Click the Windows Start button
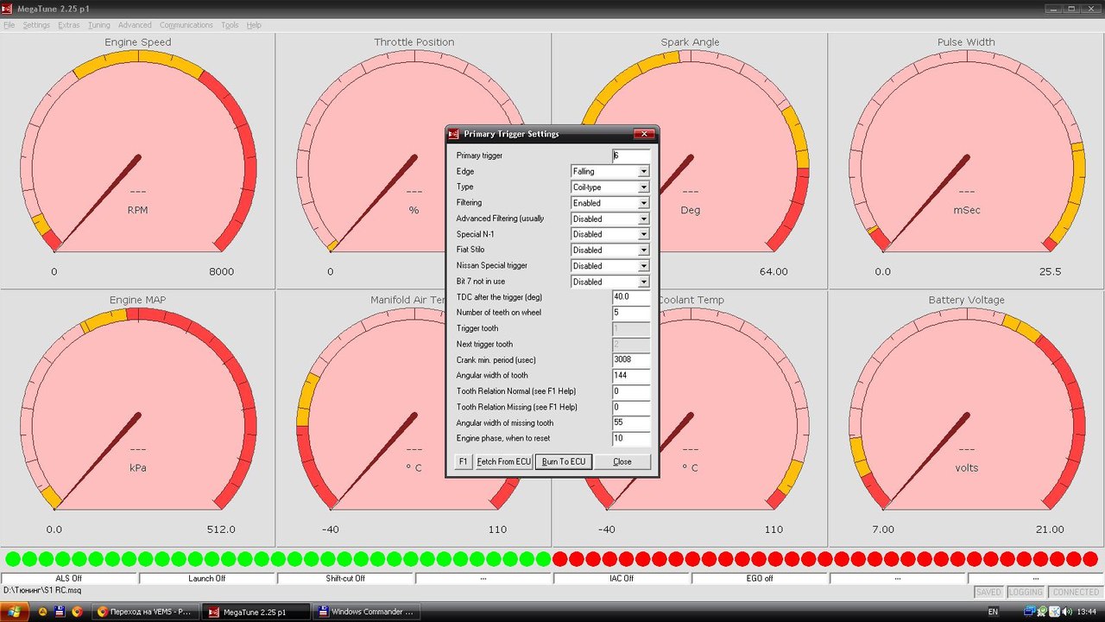Screen dimensions: 1105x622 [x=16, y=612]
